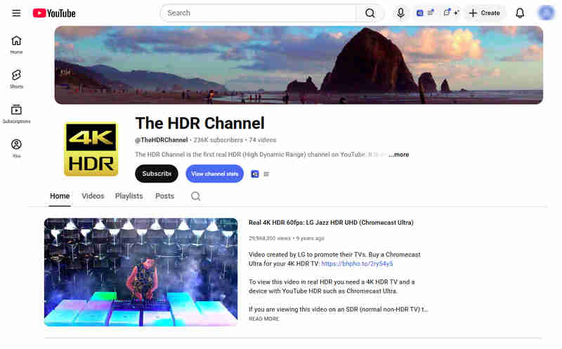
Task: Start voice search with microphone icon
Action: [x=400, y=13]
